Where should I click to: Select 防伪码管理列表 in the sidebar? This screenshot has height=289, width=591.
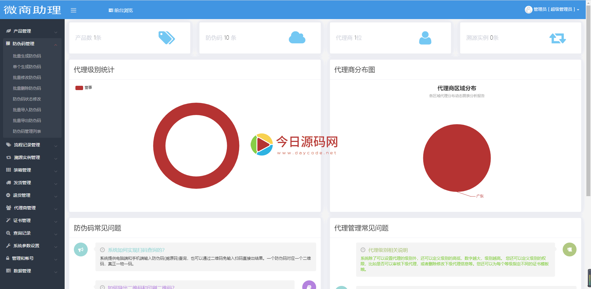point(27,131)
